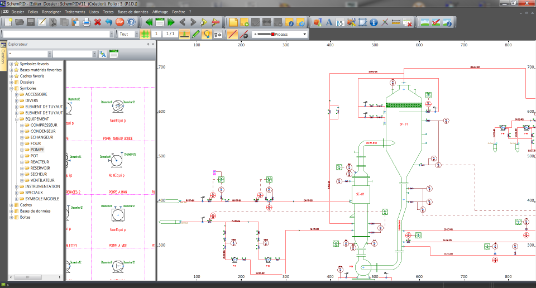Click the blue letter A text tool
Viewport: 536px width, 288px height.
click(329, 22)
